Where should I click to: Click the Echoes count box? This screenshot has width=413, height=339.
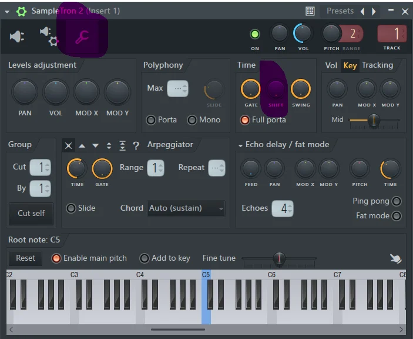click(x=283, y=208)
